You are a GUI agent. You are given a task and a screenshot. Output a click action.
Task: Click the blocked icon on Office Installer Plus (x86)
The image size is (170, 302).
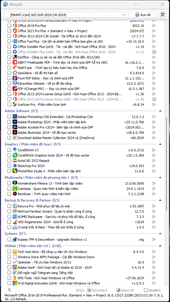tap(154, 52)
